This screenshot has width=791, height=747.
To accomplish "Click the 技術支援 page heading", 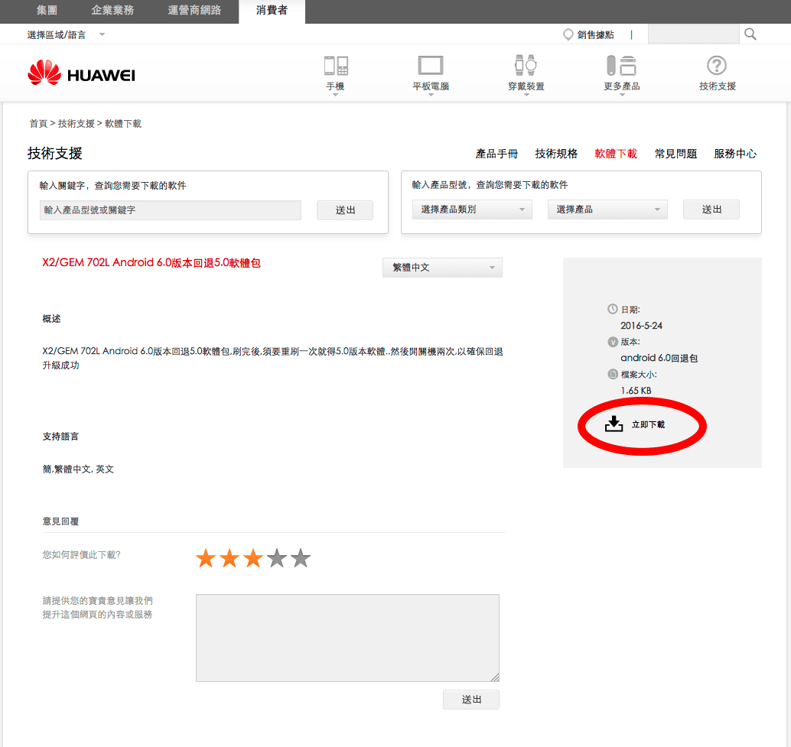I will (55, 153).
